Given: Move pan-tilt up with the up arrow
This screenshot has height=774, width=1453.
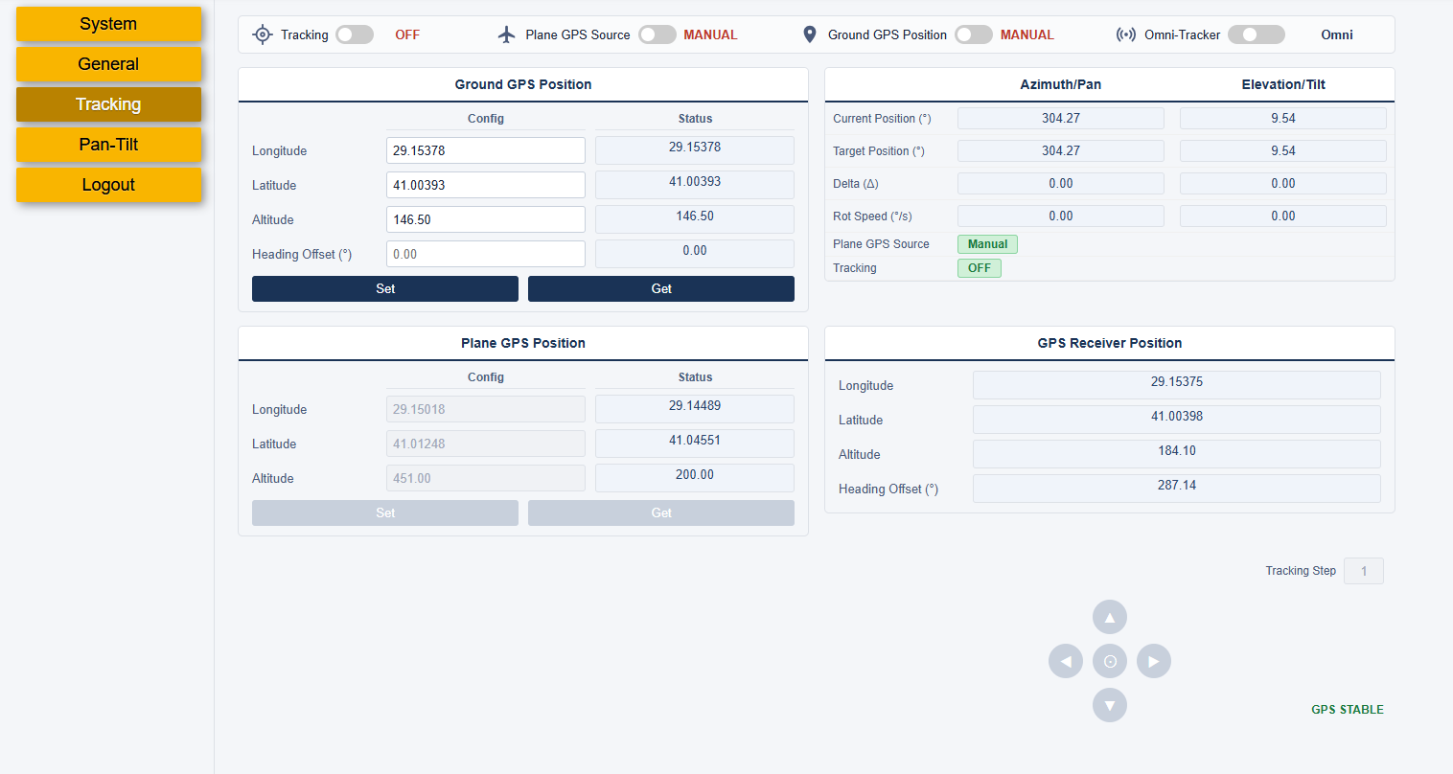Looking at the screenshot, I should click(x=1110, y=617).
